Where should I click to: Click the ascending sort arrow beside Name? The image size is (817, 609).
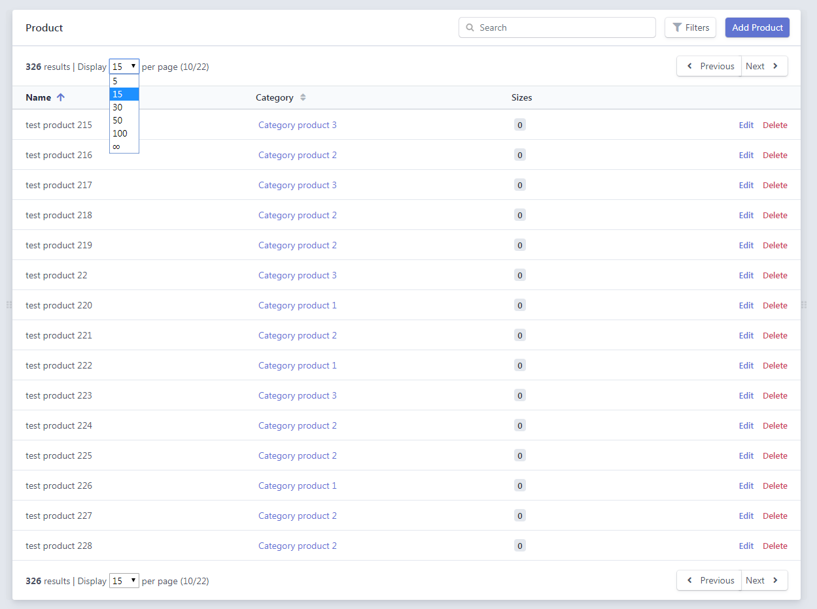point(60,97)
